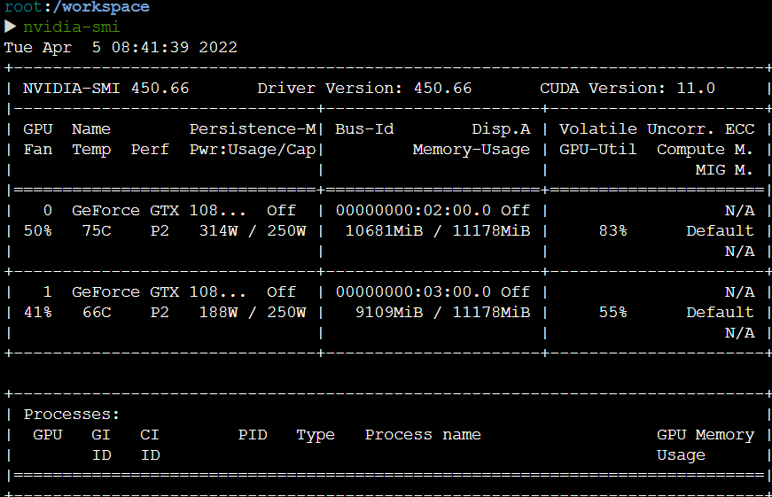This screenshot has height=497, width=772.
Task: Click the 314W / 250W power reading
Action: tap(253, 231)
